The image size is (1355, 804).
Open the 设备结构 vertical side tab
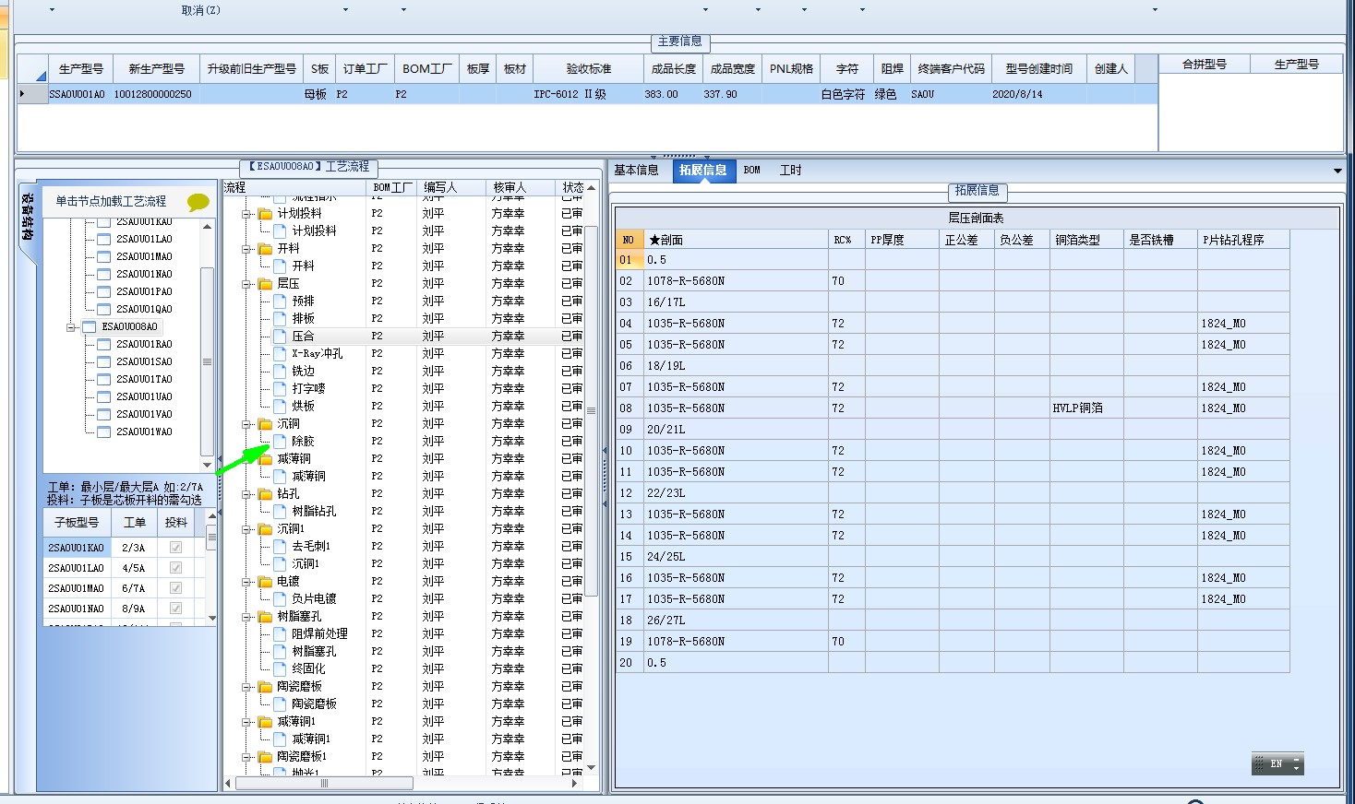pyautogui.click(x=28, y=218)
